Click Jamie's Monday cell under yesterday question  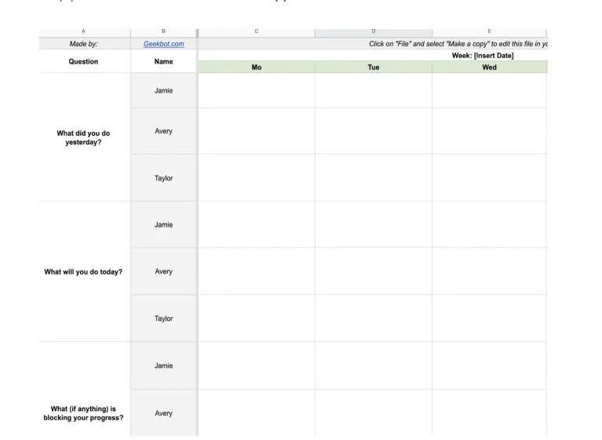pyautogui.click(x=257, y=90)
